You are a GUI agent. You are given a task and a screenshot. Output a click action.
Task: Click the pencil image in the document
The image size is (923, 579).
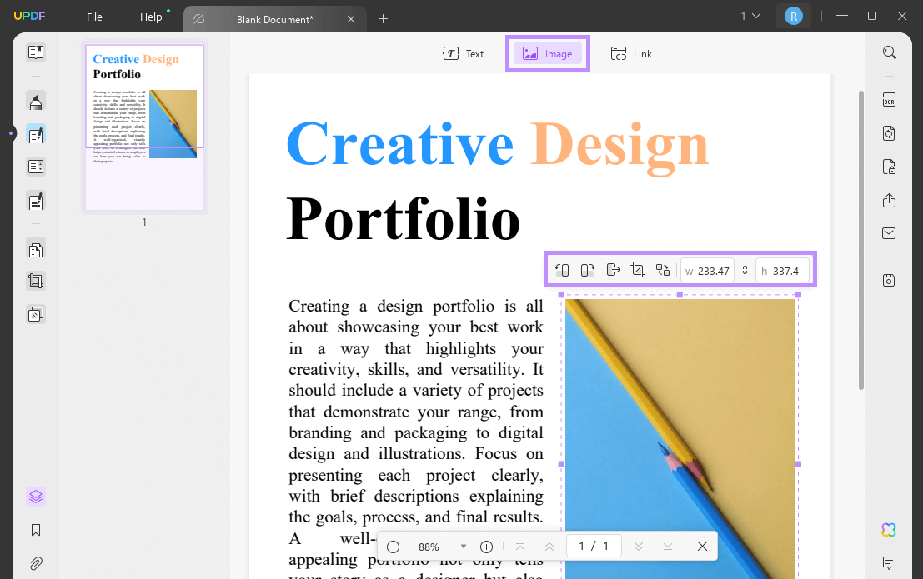point(680,438)
